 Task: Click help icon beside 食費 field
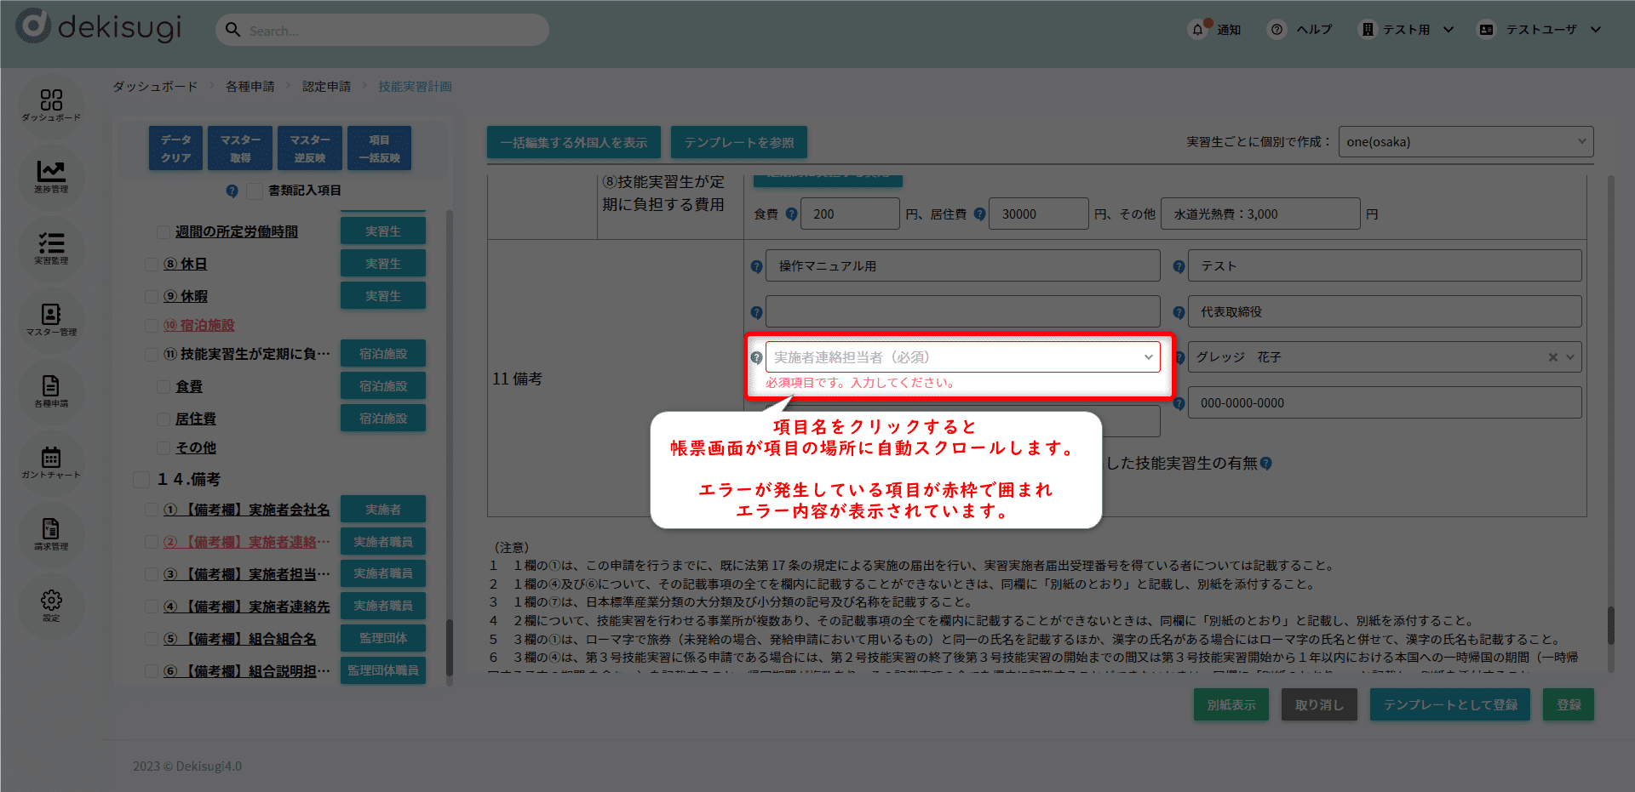[x=791, y=214]
